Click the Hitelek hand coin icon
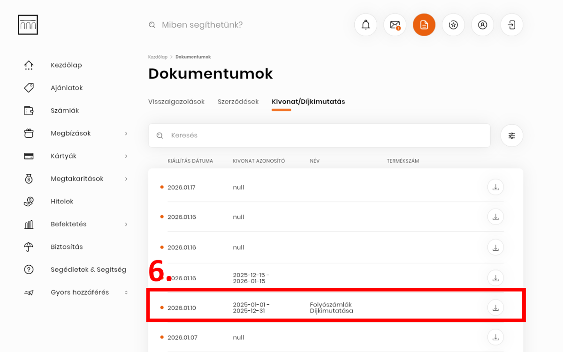The height and width of the screenshot is (352, 563). coord(29,202)
